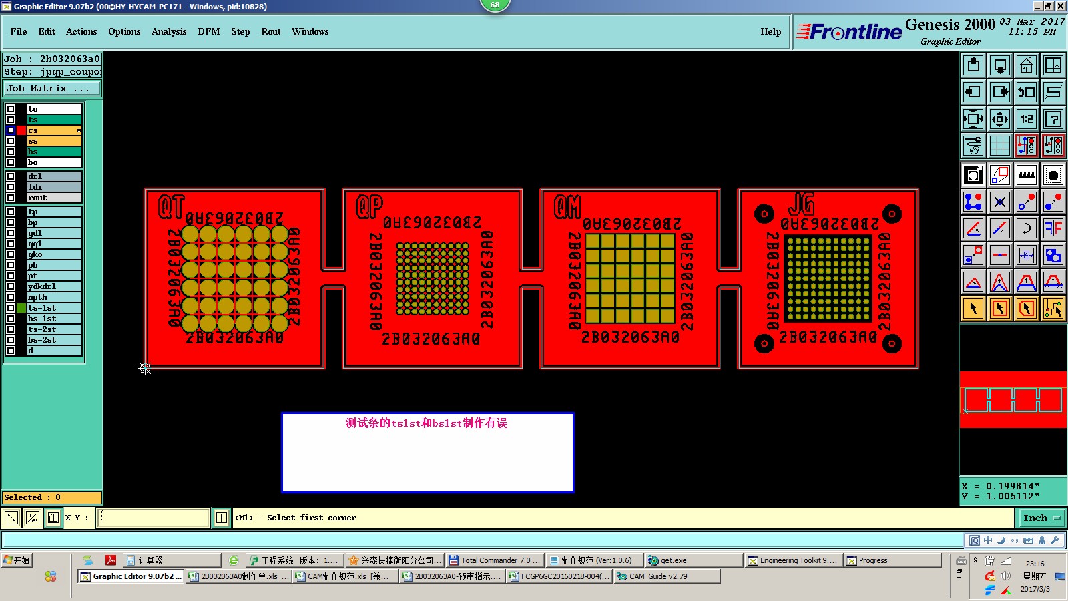Image resolution: width=1068 pixels, height=601 pixels.
Task: Toggle the checkbox for layer bs-1st
Action: [x=11, y=319]
